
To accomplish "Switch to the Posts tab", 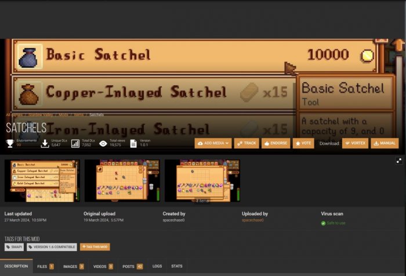I will pyautogui.click(x=132, y=266).
